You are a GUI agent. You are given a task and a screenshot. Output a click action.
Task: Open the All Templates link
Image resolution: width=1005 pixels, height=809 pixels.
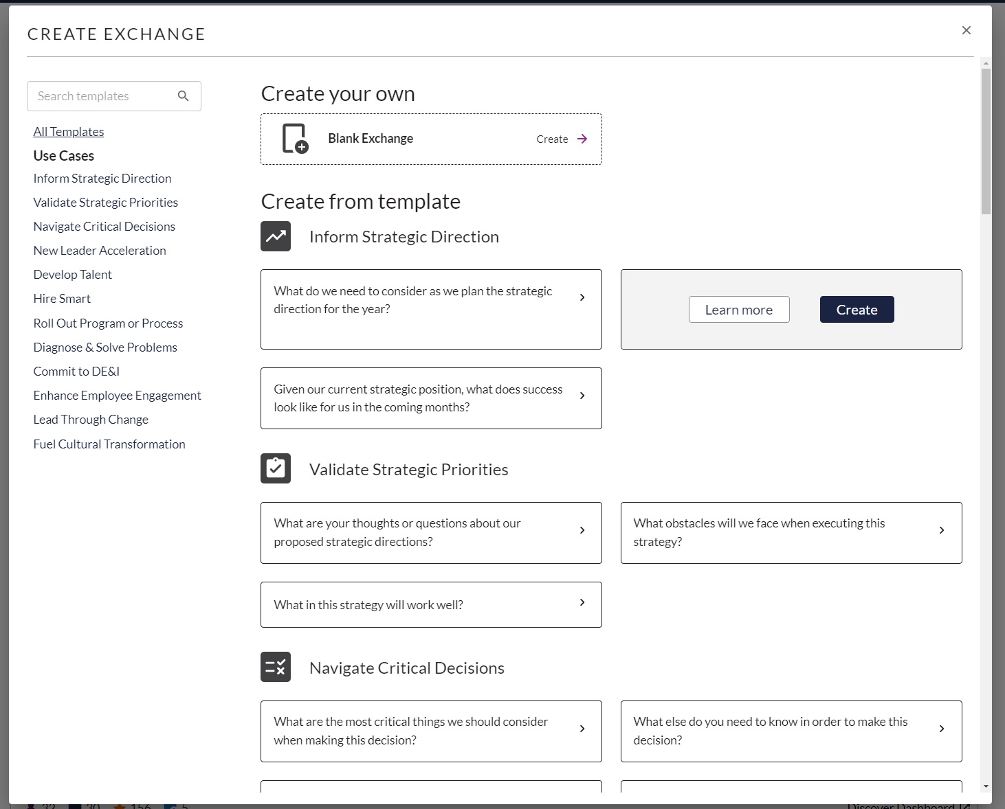click(69, 132)
